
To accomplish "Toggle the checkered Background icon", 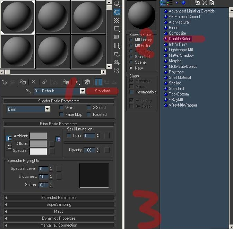I will [116, 20].
